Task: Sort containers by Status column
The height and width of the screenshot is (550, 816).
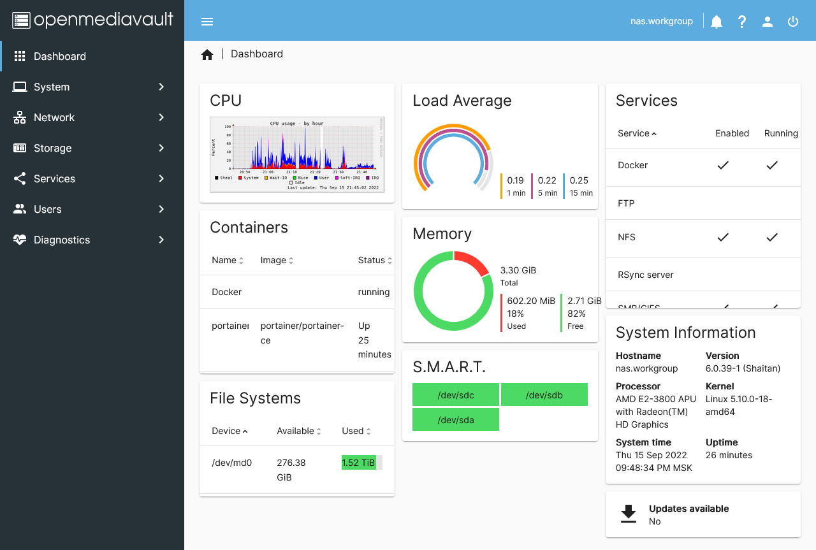Action: (x=375, y=260)
